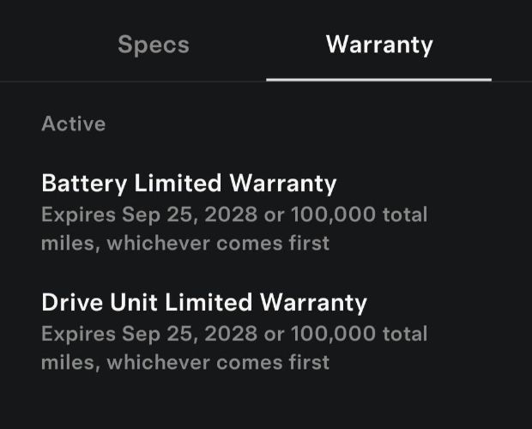This screenshot has height=429, width=532.
Task: Click "100,000 total" in the Drive Unit description
Action: (359, 333)
